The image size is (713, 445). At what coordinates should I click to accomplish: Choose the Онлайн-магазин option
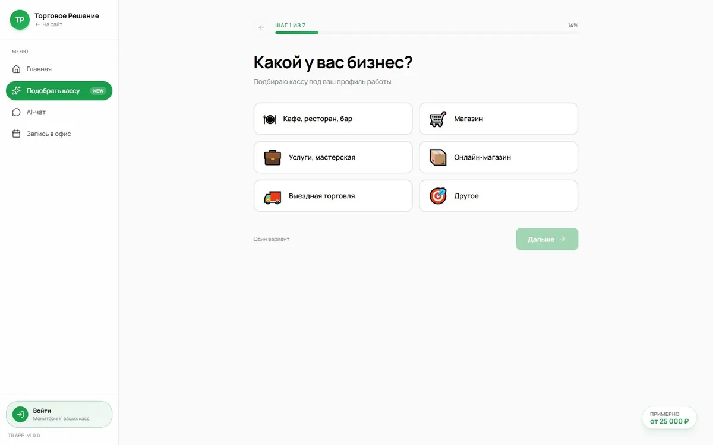[499, 157]
